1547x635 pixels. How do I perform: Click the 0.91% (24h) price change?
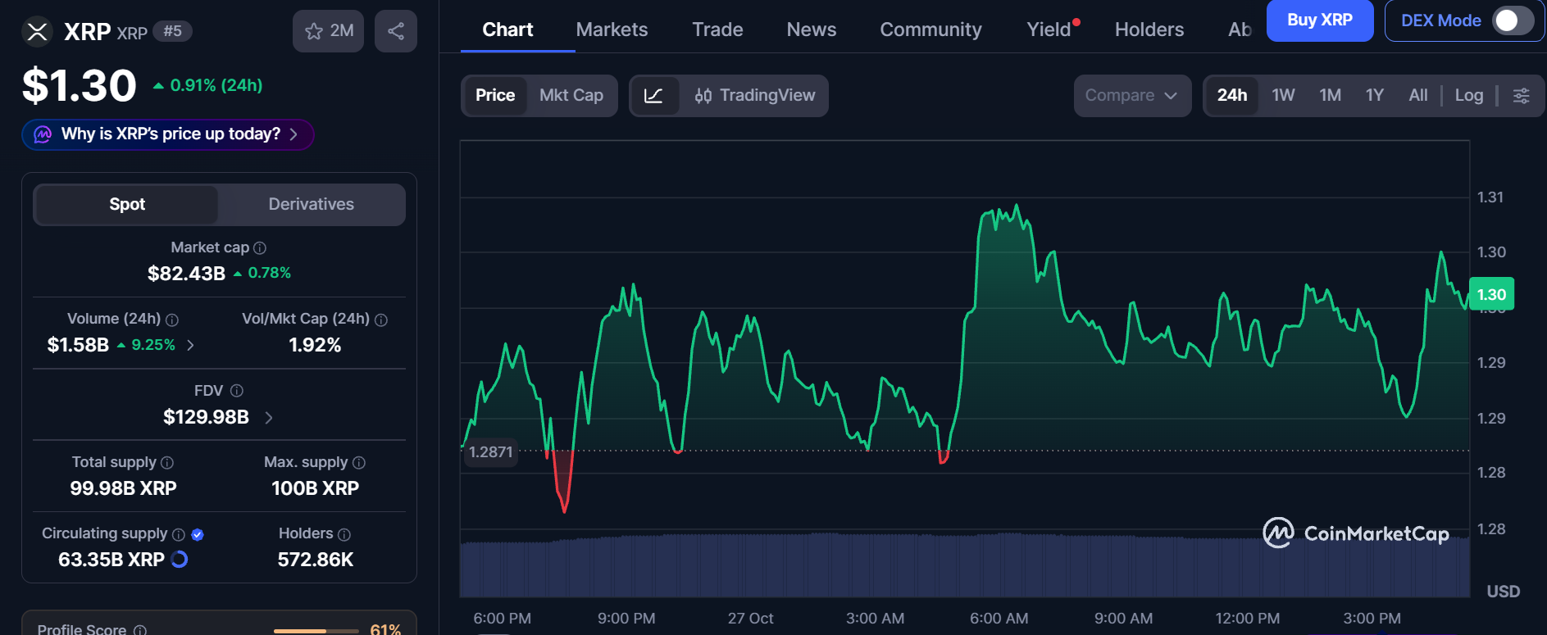point(208,85)
